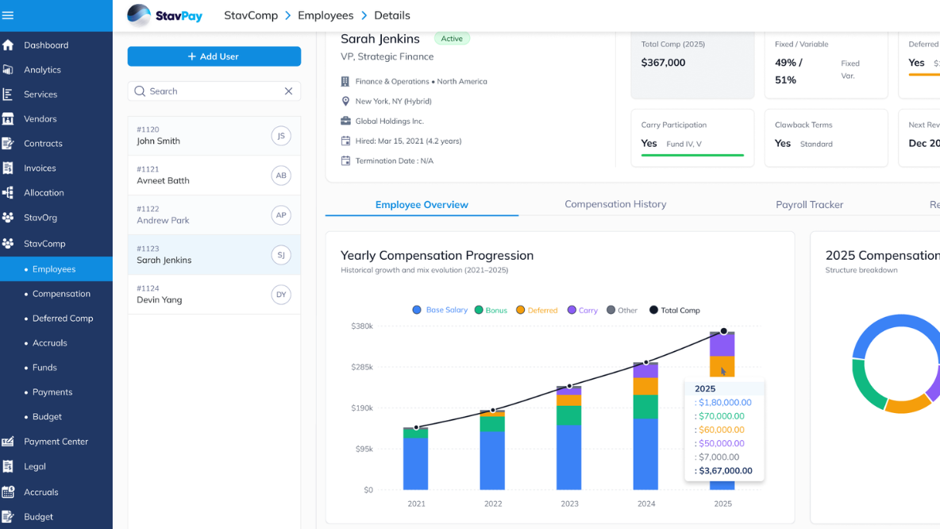Click the StavOrg people icon

8,217
